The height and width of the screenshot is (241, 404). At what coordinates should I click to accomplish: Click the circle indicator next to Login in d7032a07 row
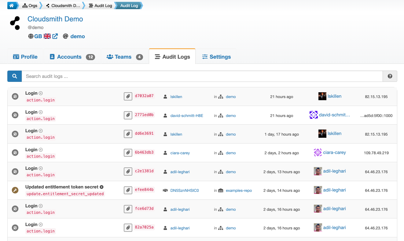coord(41,93)
